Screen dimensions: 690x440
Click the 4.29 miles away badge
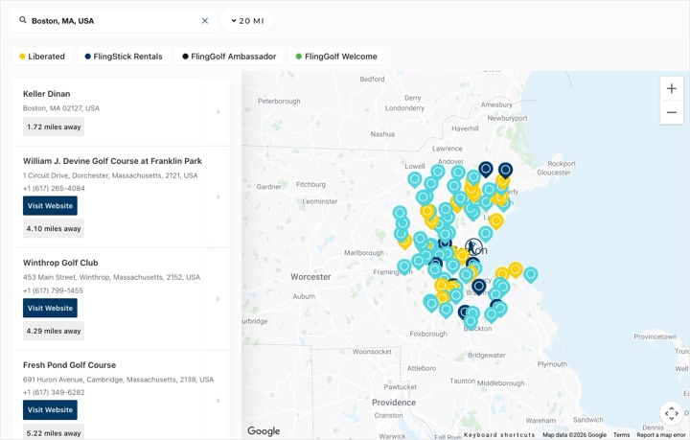point(54,331)
